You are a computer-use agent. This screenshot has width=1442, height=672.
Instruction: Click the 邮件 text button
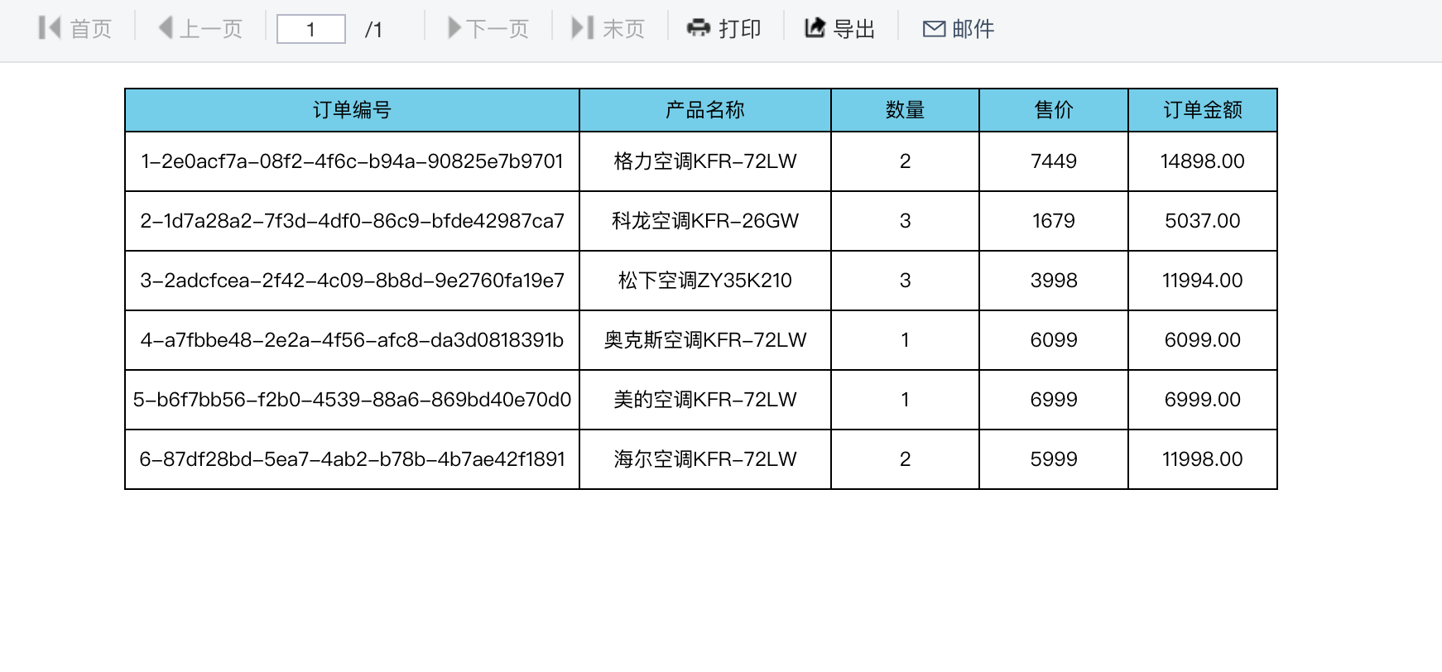point(973,29)
